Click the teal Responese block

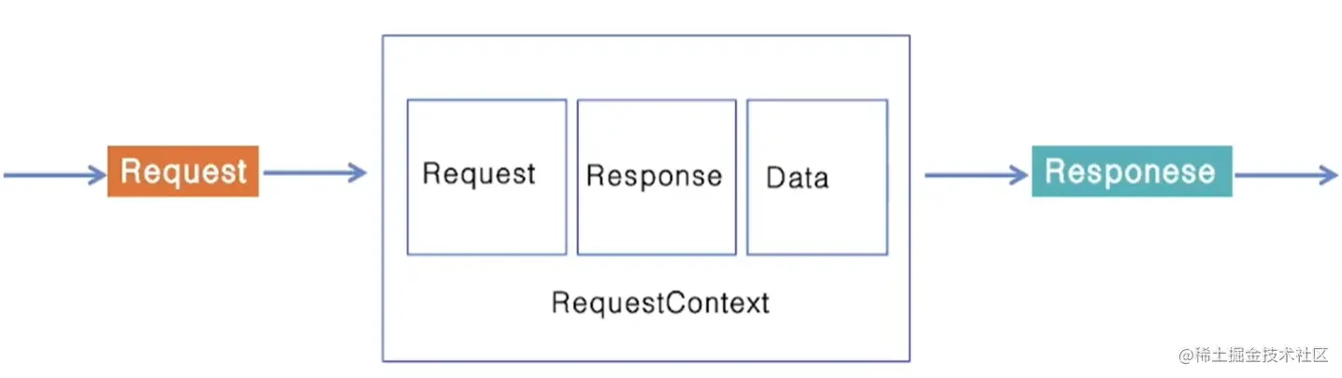click(x=1131, y=171)
